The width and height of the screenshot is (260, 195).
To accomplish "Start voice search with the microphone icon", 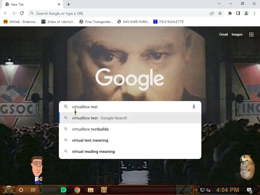I will pos(194,107).
